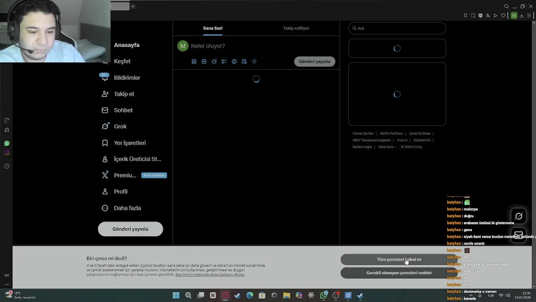
Task: Open Bildirimler notifications page
Action: 121,78
